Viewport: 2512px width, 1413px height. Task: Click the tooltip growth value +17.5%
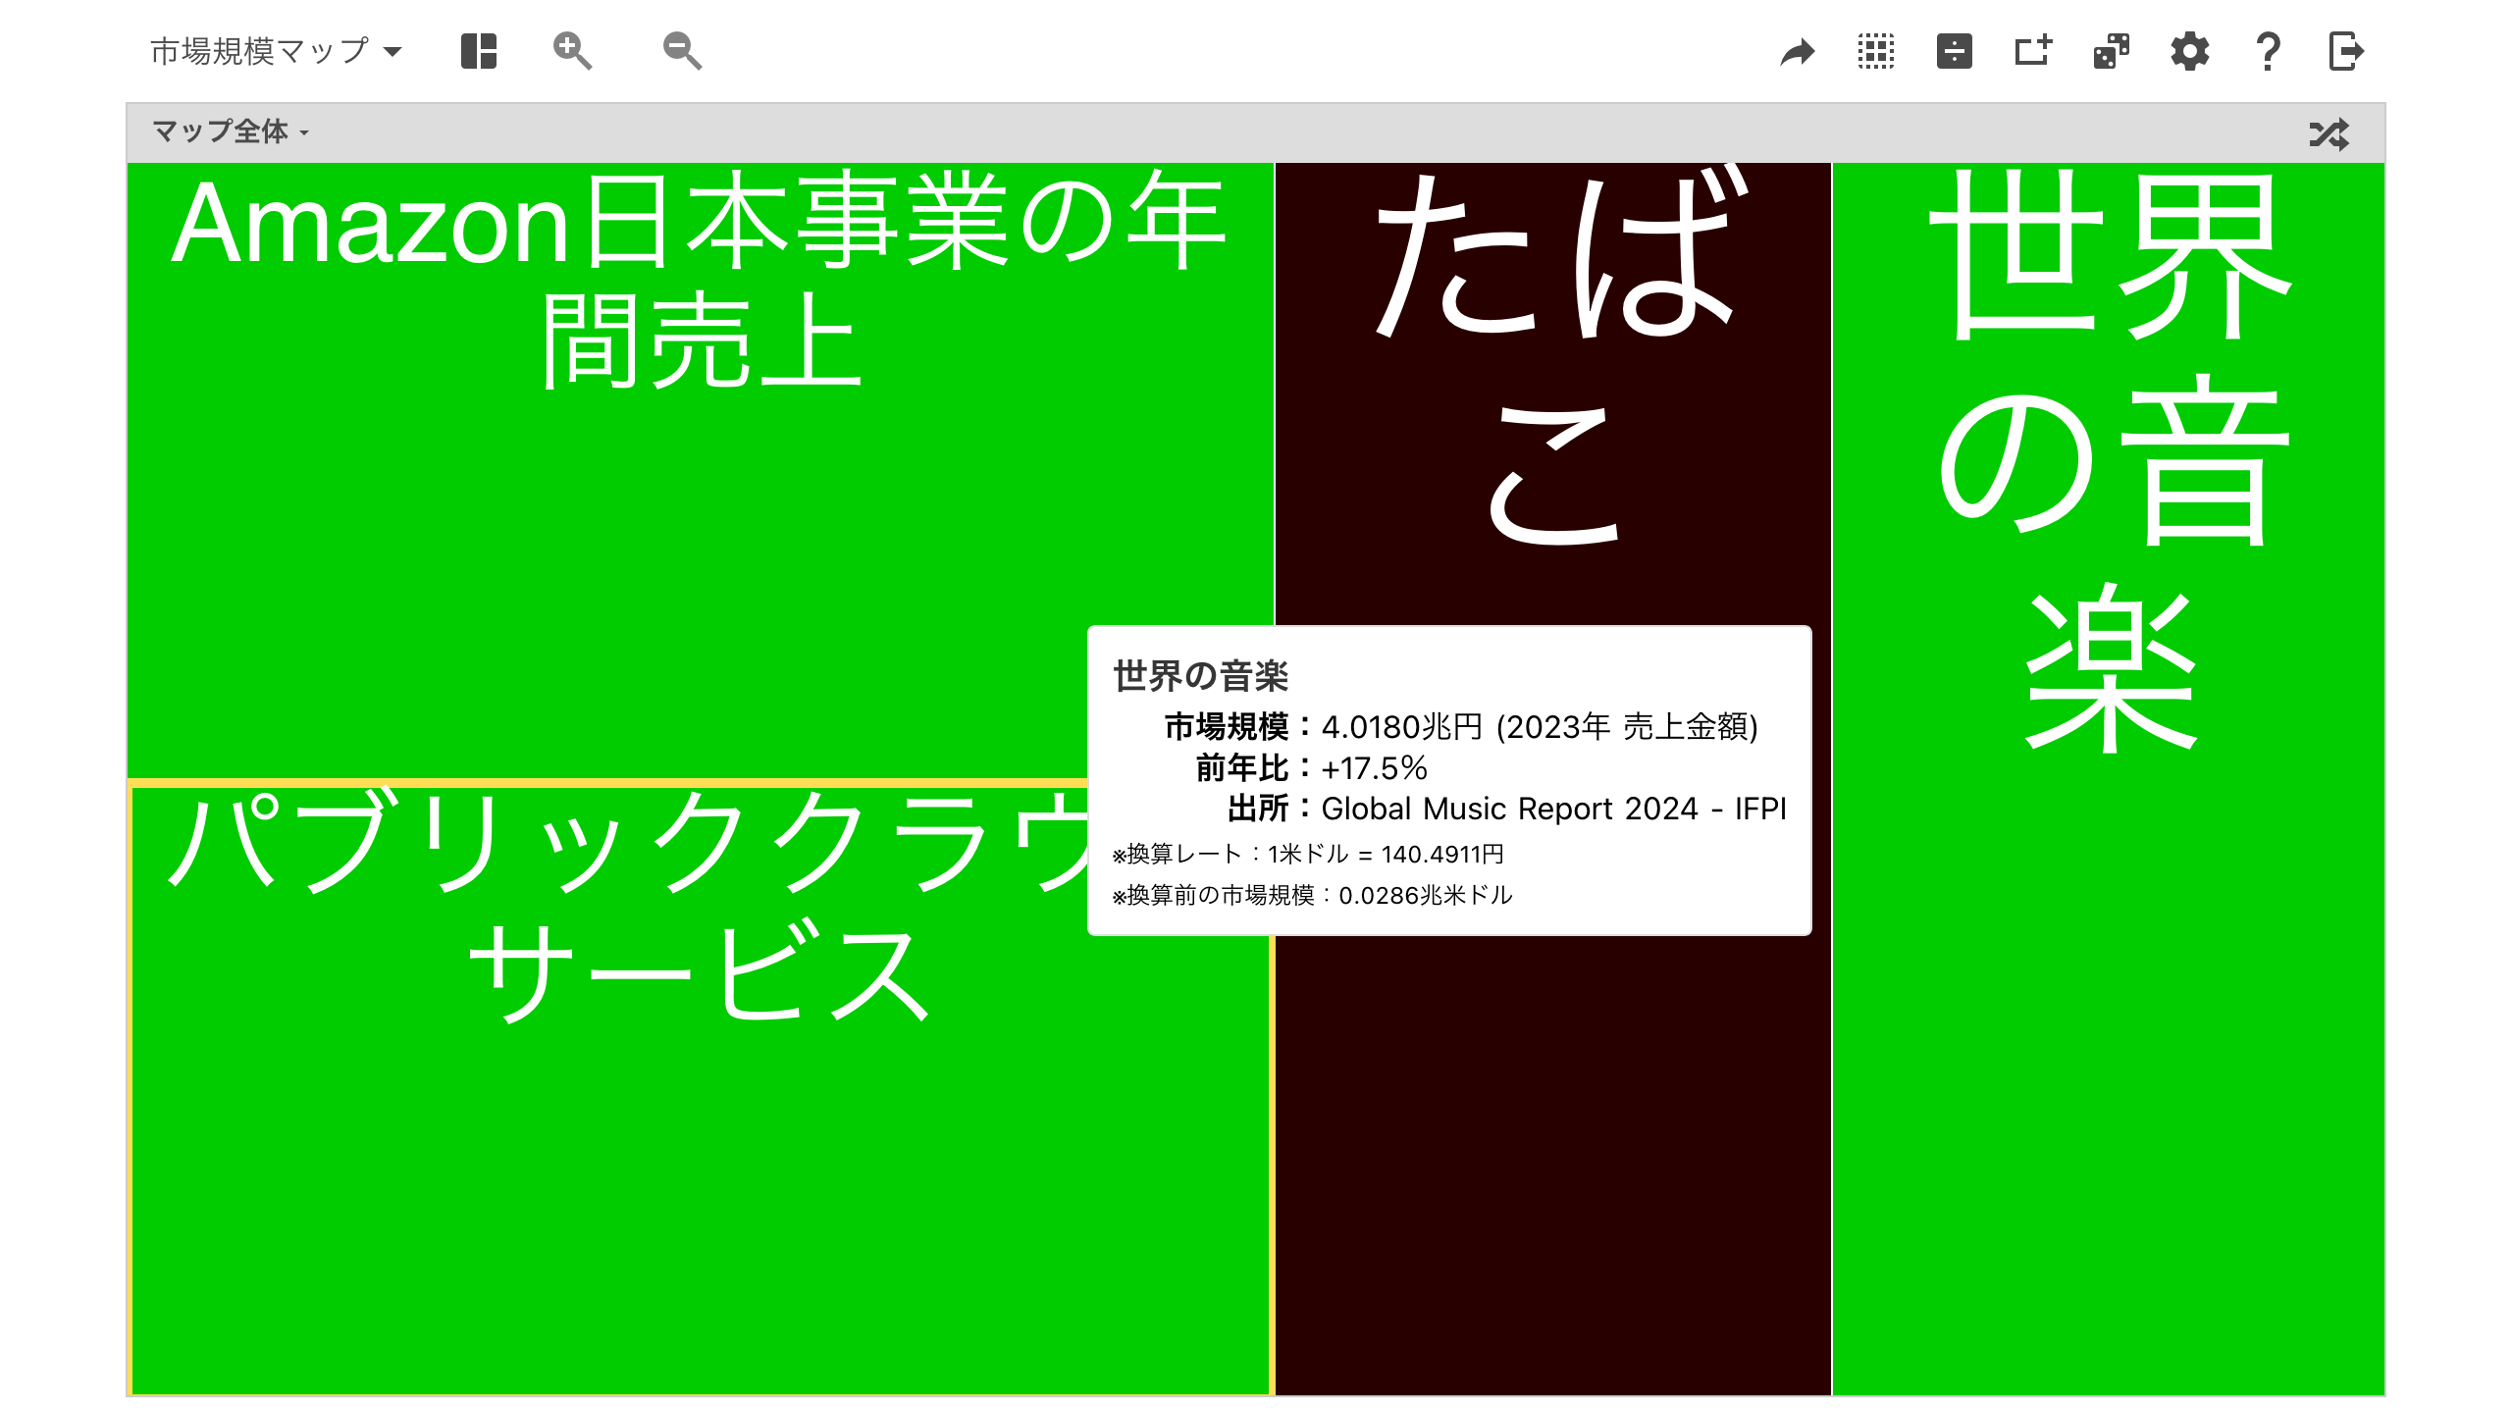tap(1374, 767)
